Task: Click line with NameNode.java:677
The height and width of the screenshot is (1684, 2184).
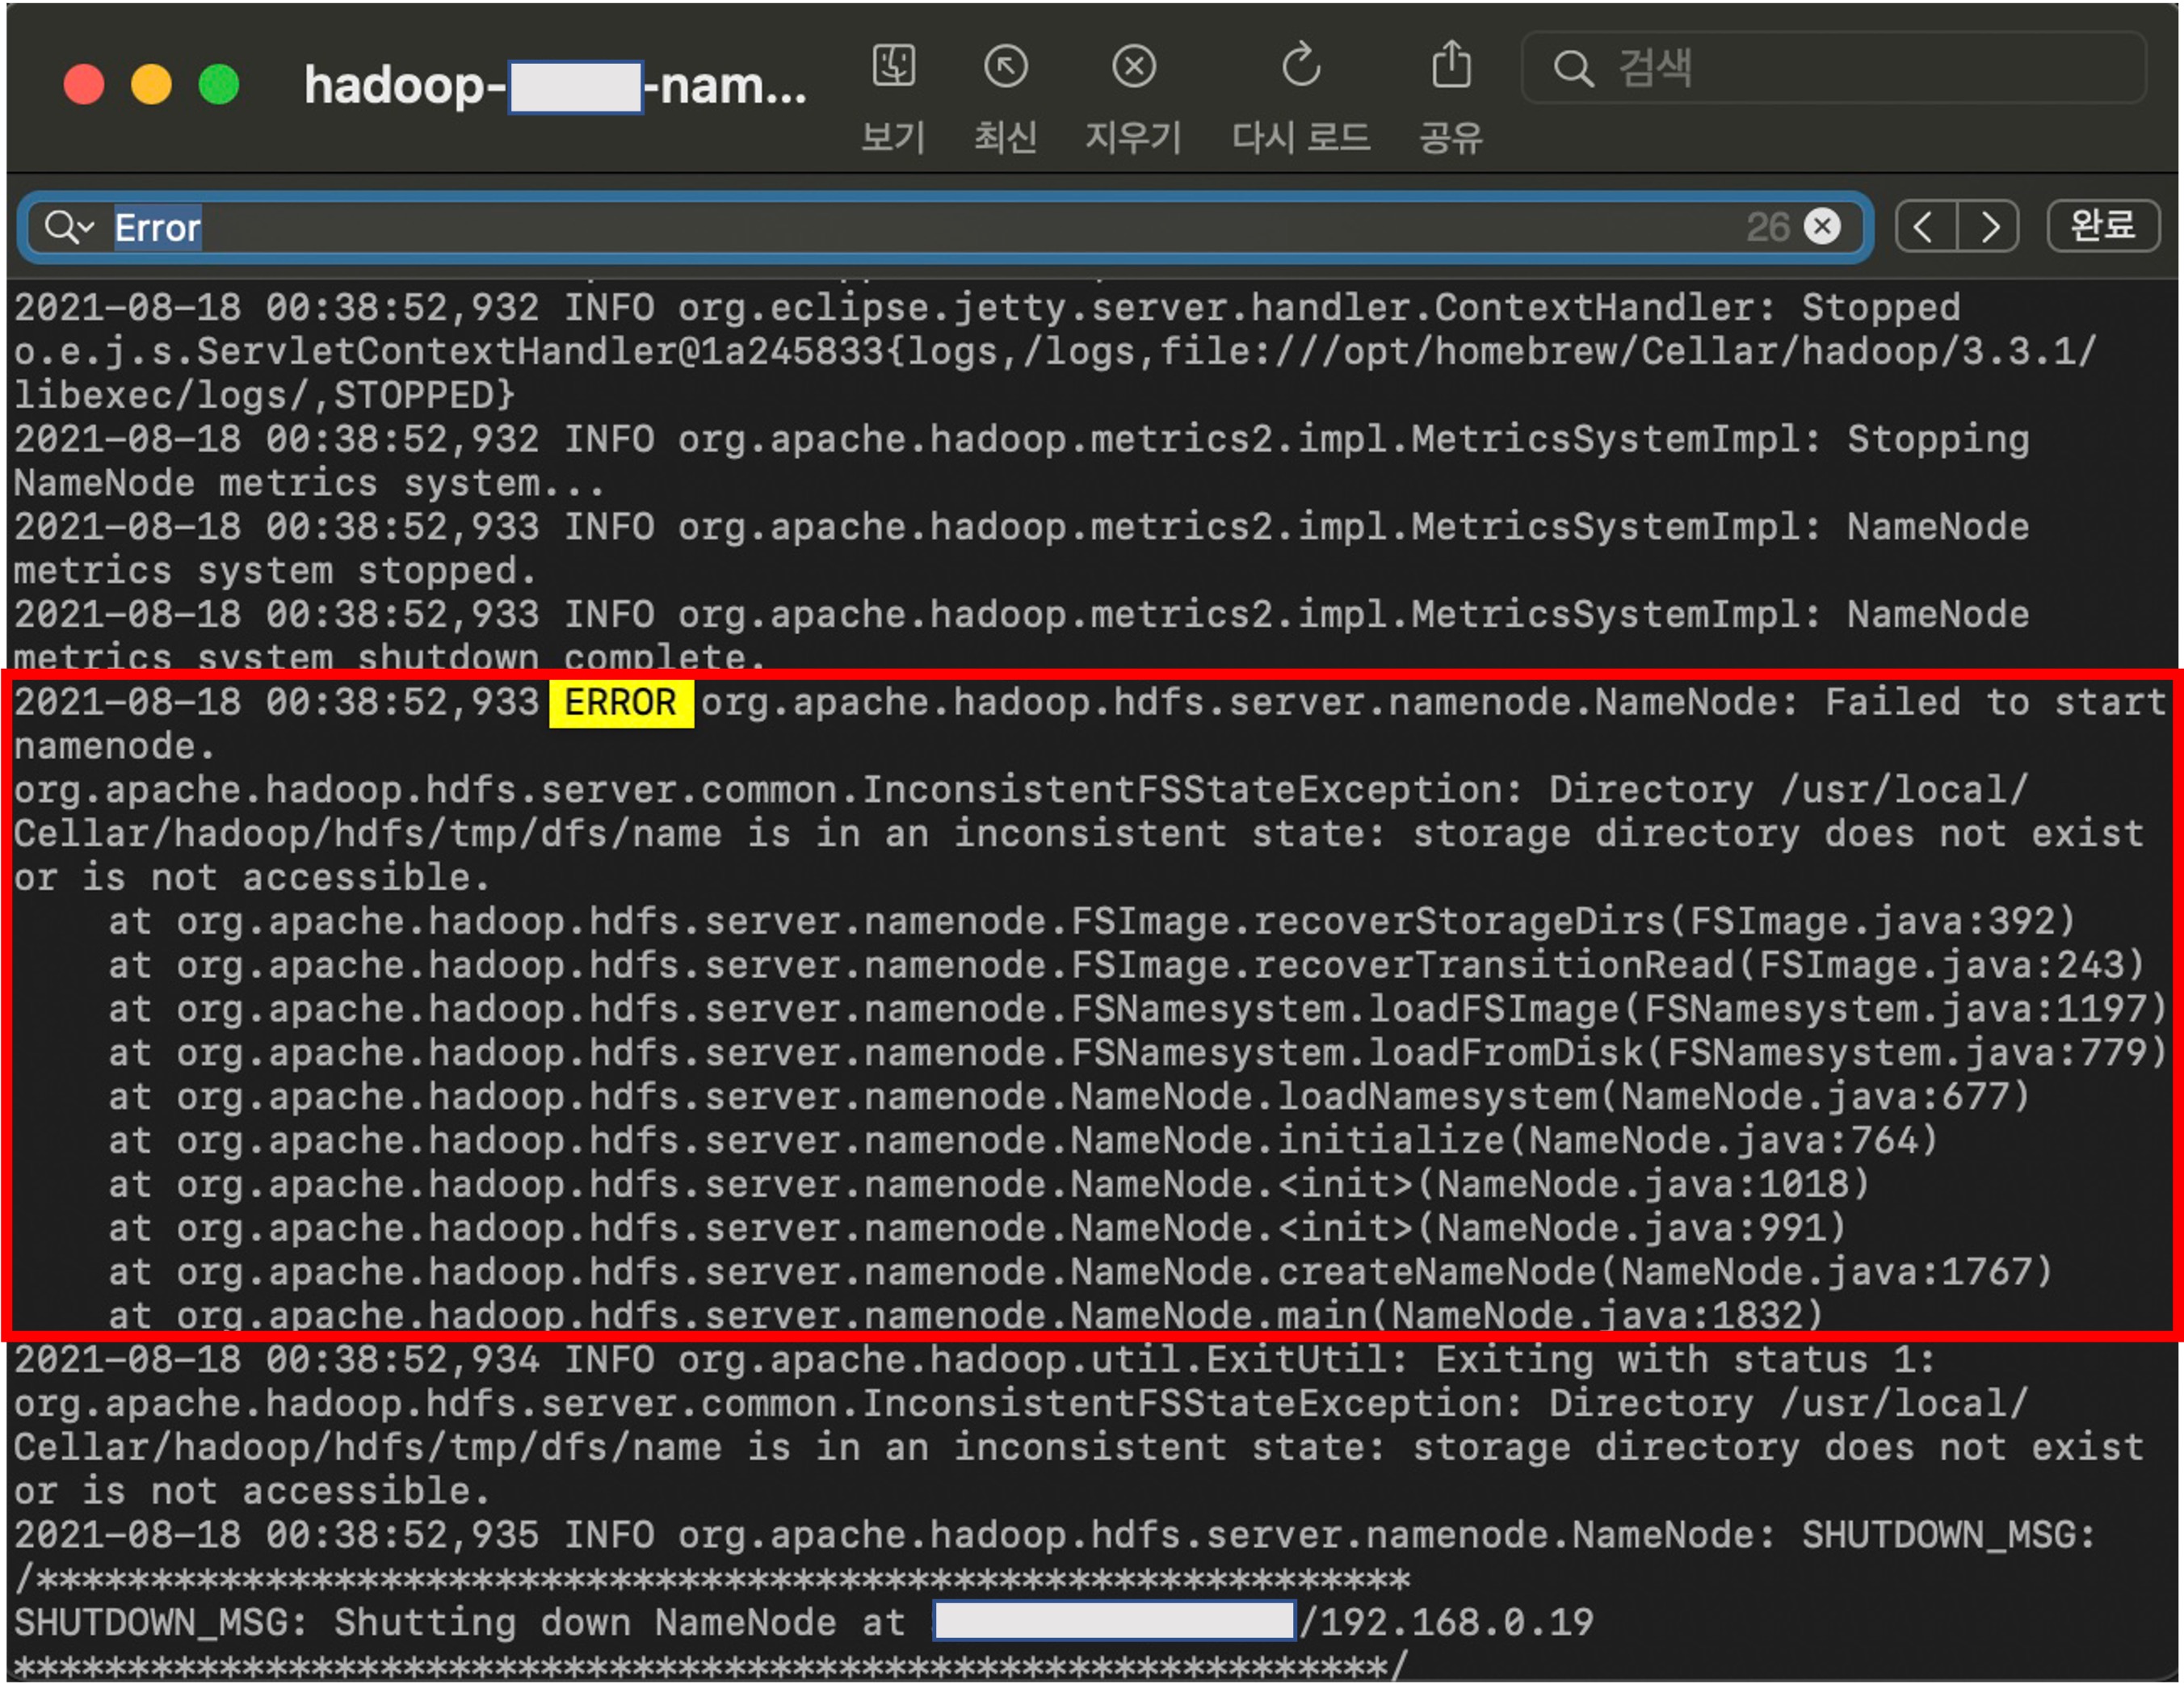Action: pos(1069,1097)
